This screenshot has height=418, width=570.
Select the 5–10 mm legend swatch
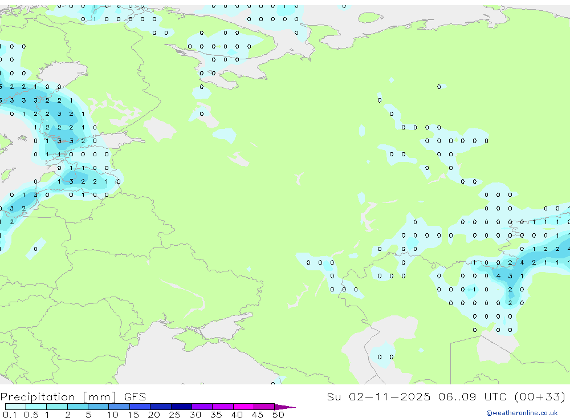(98, 407)
